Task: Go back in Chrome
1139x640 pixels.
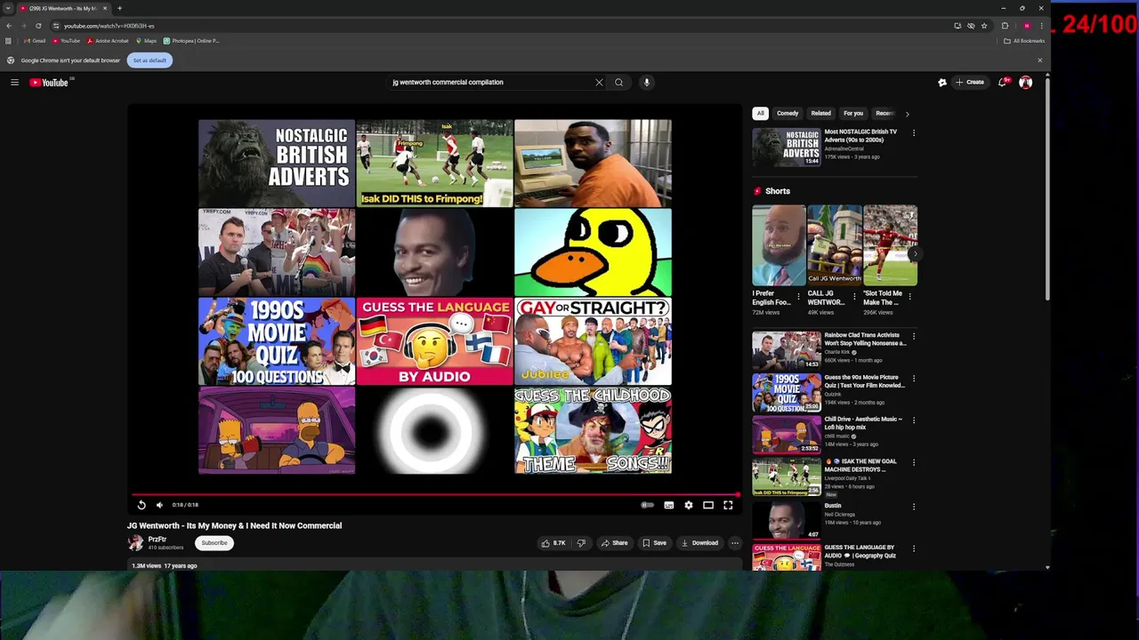Action: pyautogui.click(x=9, y=26)
